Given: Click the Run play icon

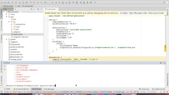Looking at the screenshot, I should click(x=53, y=2).
